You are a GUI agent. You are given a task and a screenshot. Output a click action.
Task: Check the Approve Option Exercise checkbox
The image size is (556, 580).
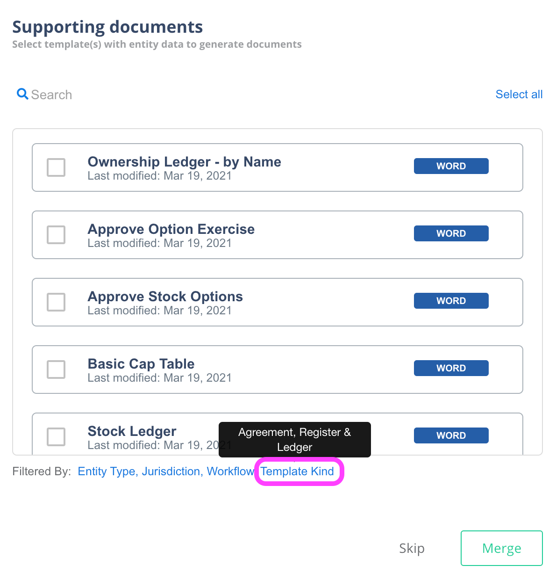pos(56,235)
